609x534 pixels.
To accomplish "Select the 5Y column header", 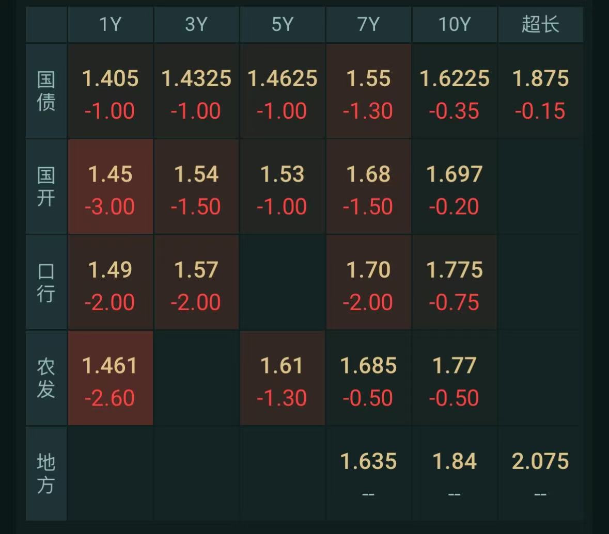I will tap(283, 24).
